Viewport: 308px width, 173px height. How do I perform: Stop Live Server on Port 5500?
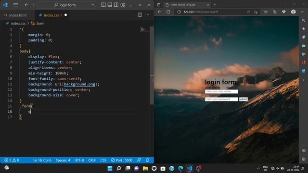coord(122,160)
